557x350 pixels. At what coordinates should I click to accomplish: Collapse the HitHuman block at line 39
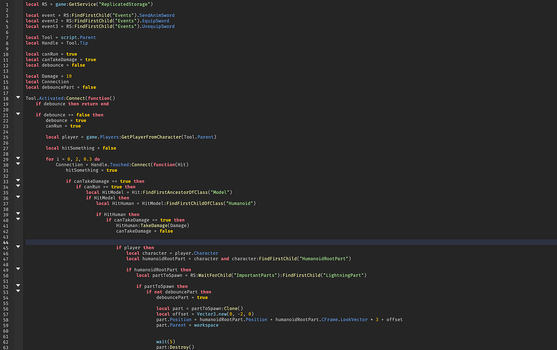[18, 214]
